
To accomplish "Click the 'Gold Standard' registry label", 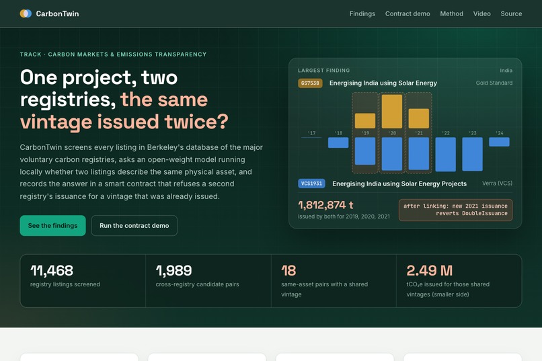I will coord(494,83).
